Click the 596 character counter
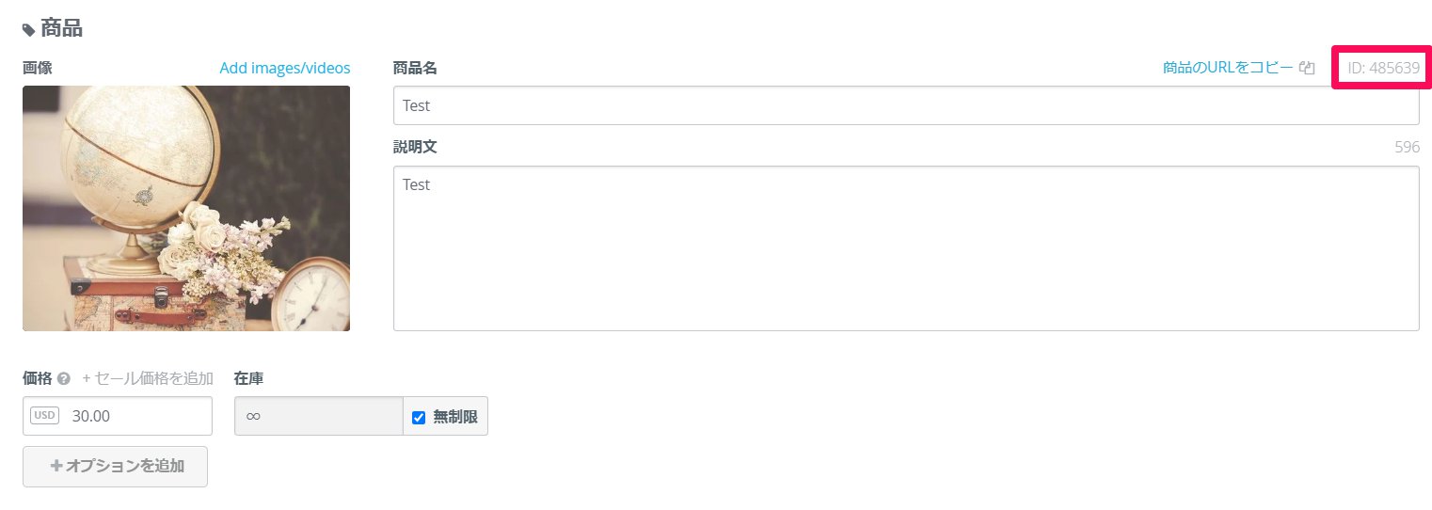The height and width of the screenshot is (510, 1432). click(1408, 147)
